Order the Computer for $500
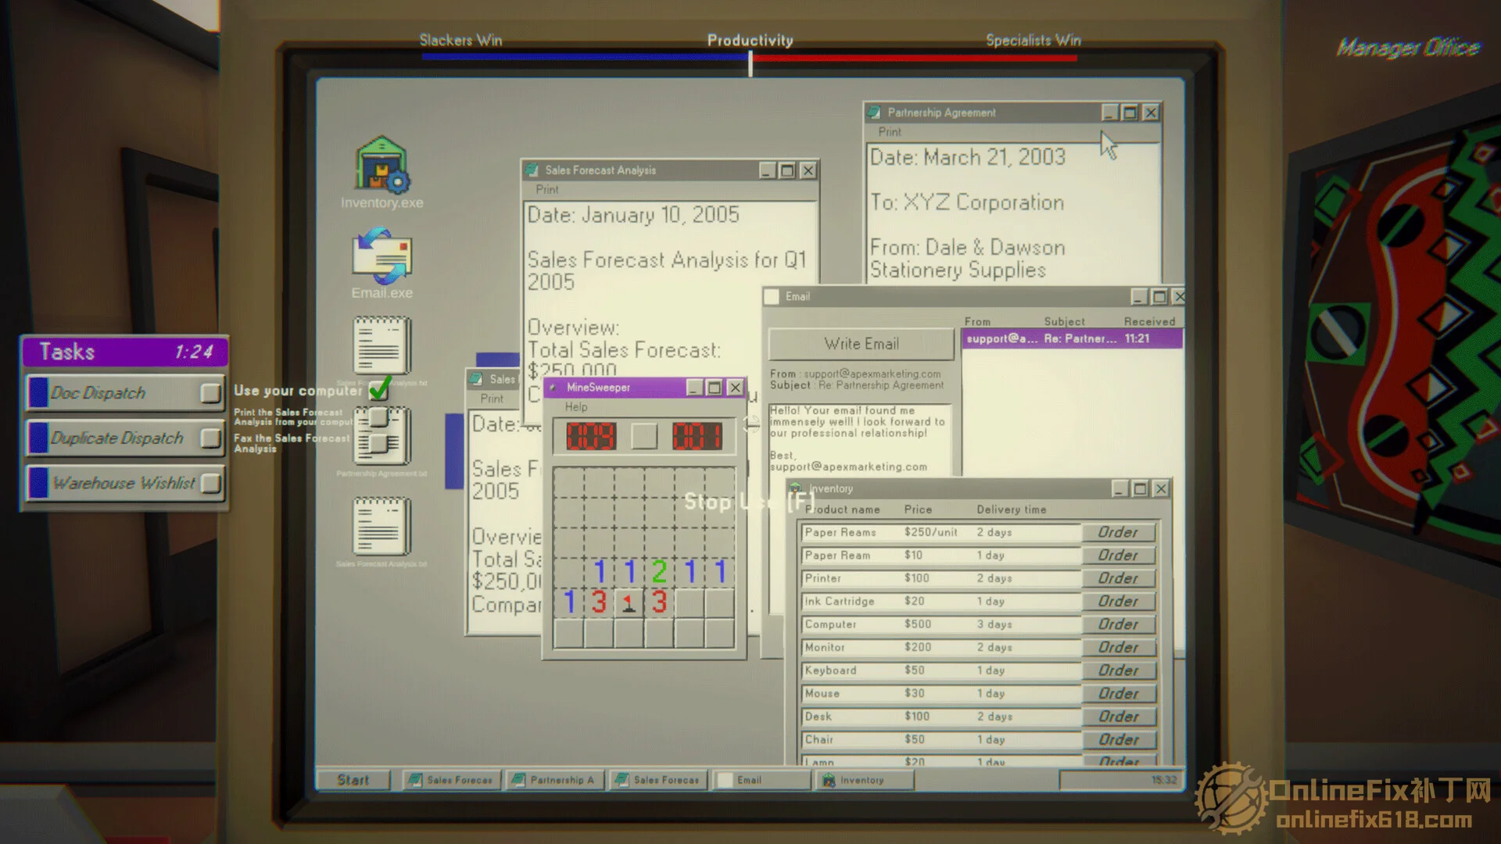The height and width of the screenshot is (844, 1501). pos(1119,624)
